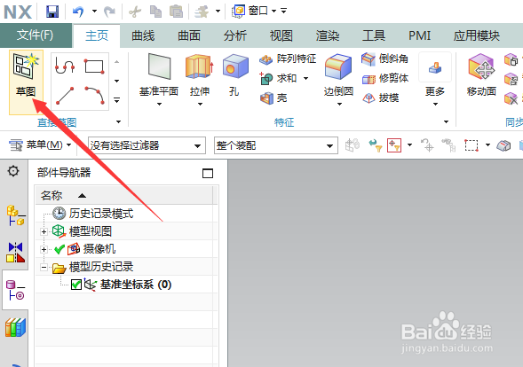Click the 移动面 move face tool
This screenshot has width=523, height=367.
point(481,75)
